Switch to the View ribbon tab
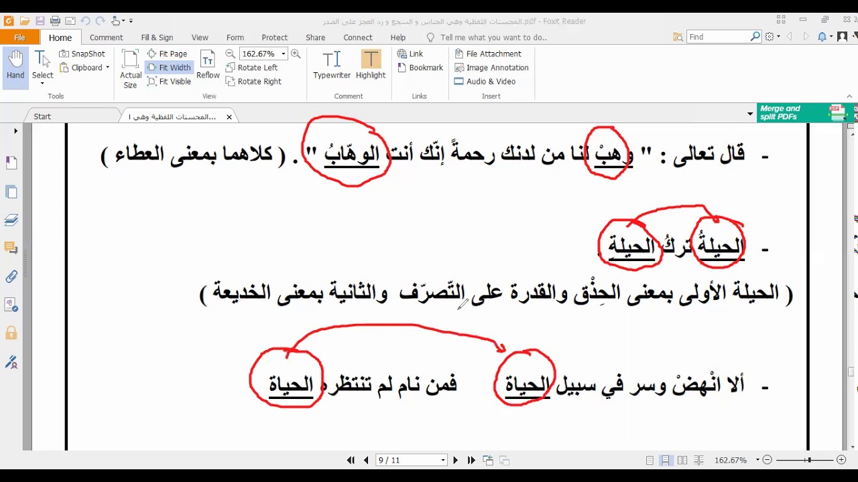This screenshot has height=482, width=858. tap(200, 37)
